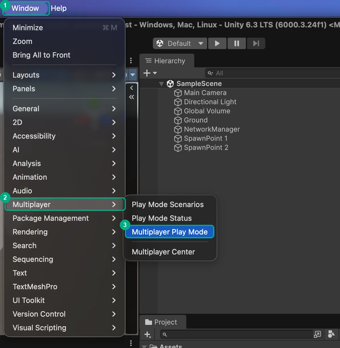Screen dimensions: 340x348
Task: Open the Sequencing submenu
Action: pos(64,259)
